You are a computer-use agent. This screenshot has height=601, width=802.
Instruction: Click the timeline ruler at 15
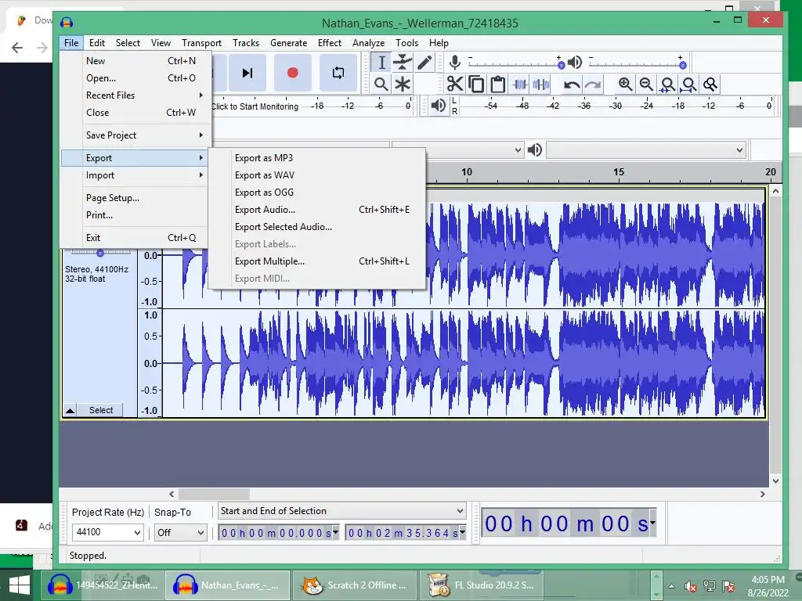click(x=619, y=172)
